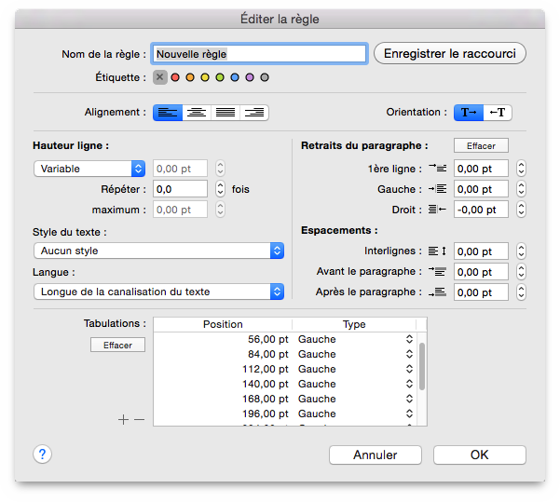Click the 1ère ligne indent stepper
The height and width of the screenshot is (502, 560).
[x=521, y=169]
